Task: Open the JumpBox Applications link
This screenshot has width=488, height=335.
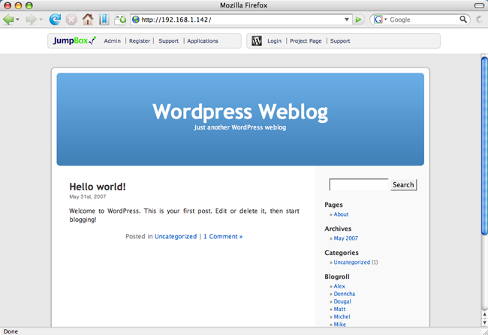Action: 203,41
